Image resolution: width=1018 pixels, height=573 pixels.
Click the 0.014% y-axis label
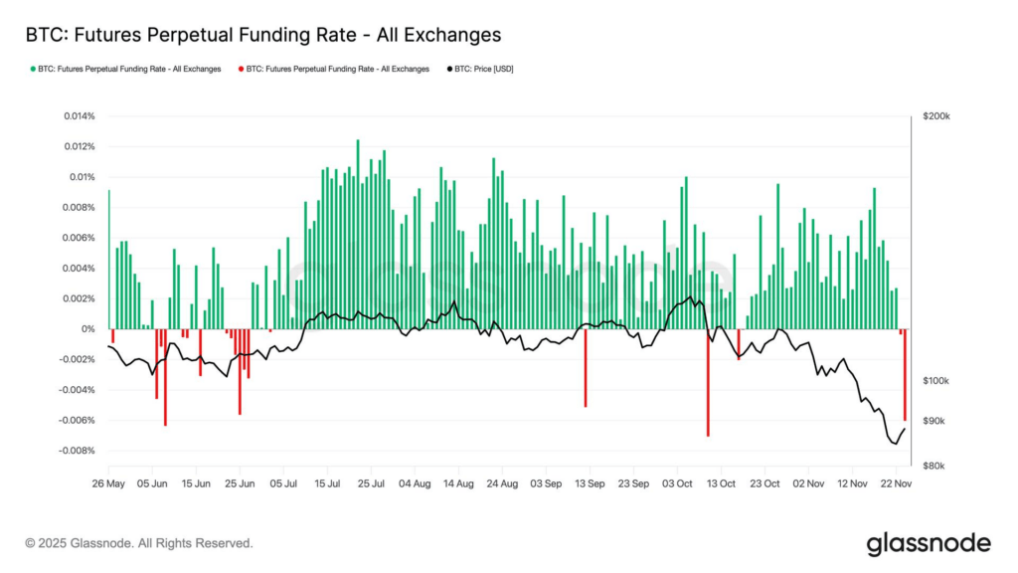tap(78, 116)
